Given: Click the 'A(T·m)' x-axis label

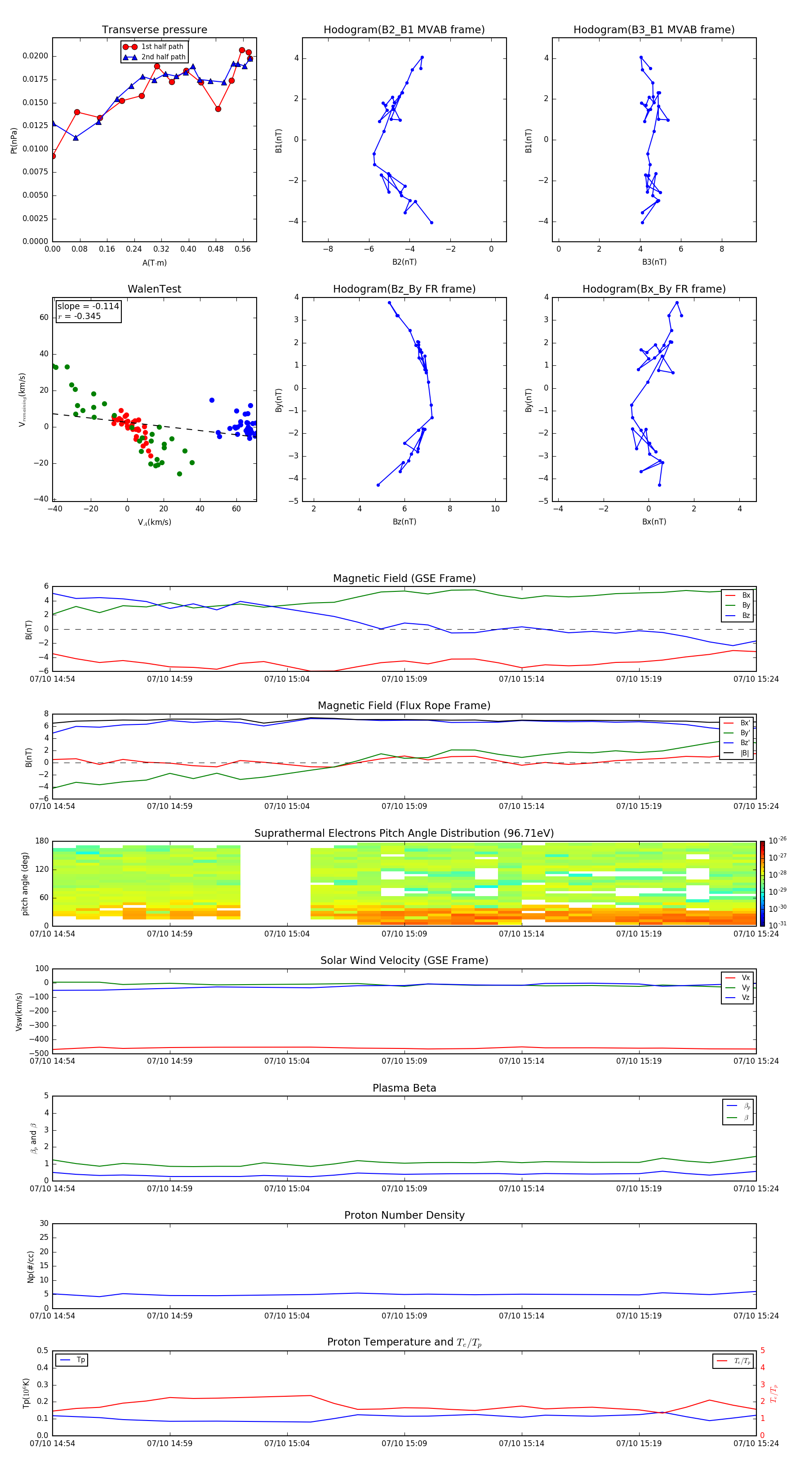Looking at the screenshot, I should point(154,263).
